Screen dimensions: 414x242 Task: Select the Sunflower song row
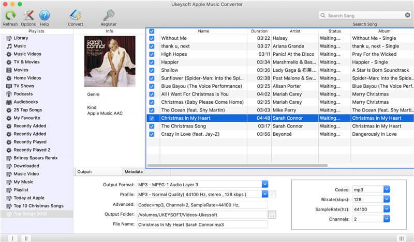point(280,78)
